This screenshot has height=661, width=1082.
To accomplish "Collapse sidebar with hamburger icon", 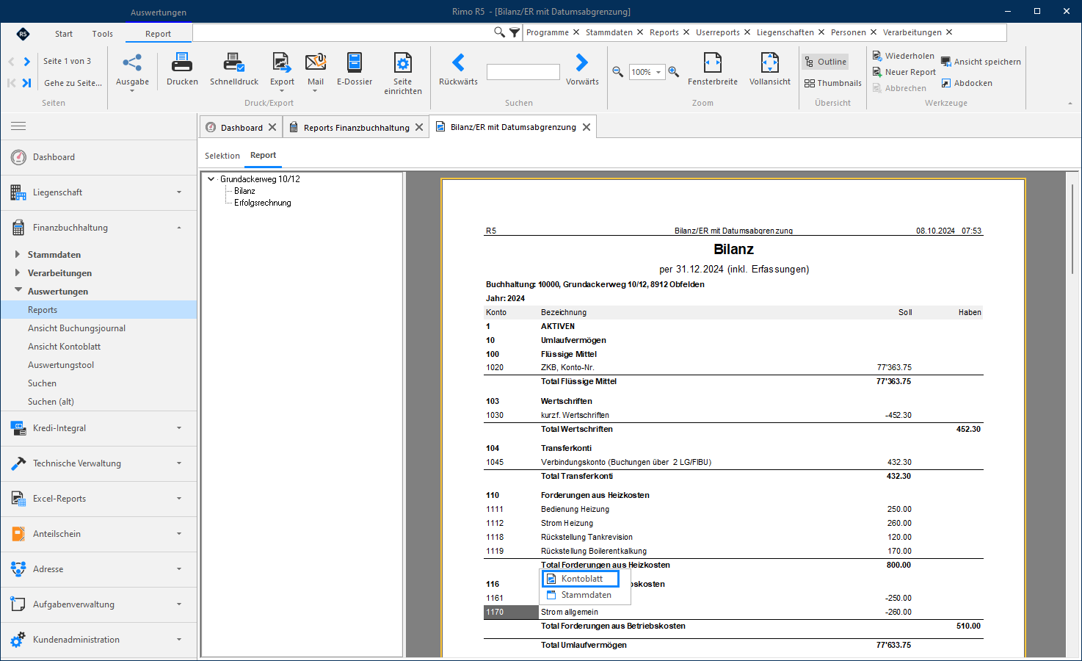I will 18,126.
